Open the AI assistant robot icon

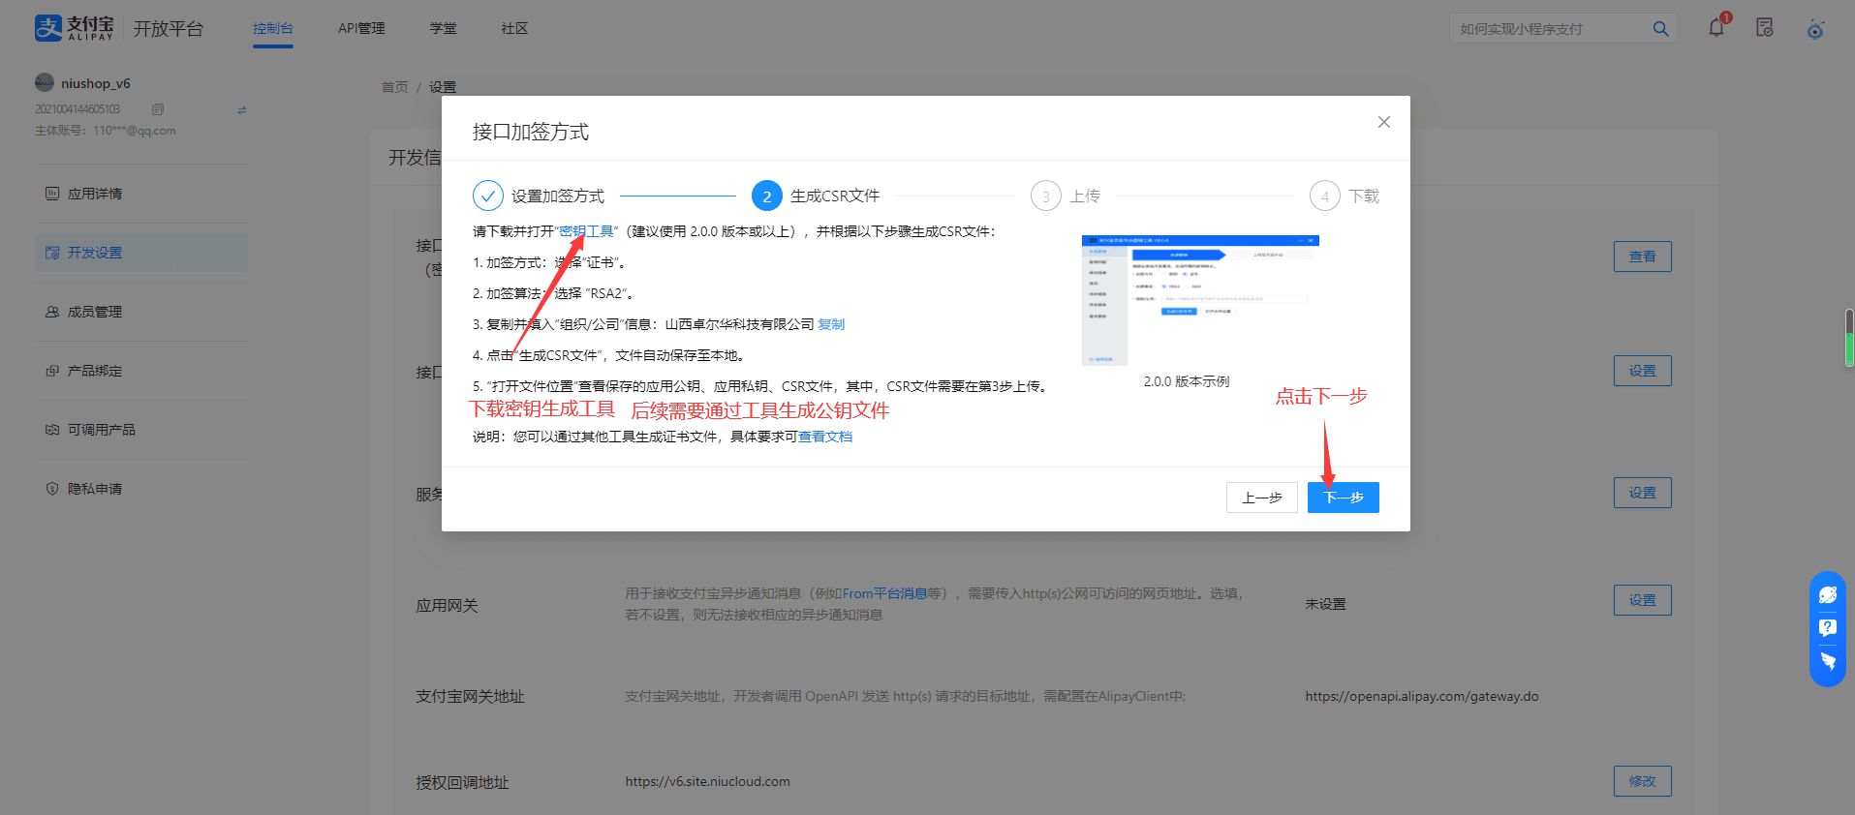(1815, 30)
